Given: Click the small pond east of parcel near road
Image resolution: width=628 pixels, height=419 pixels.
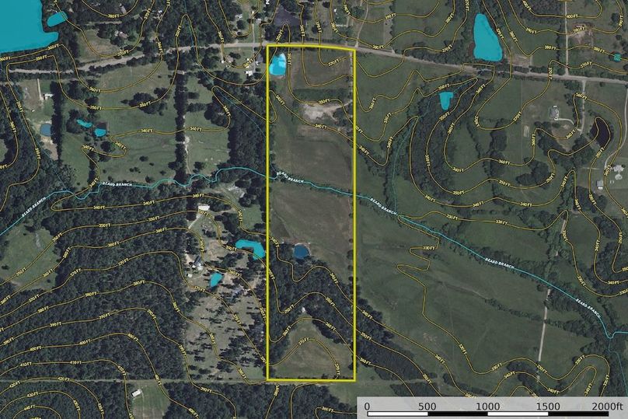Looking at the screenshot, I should tap(445, 100).
